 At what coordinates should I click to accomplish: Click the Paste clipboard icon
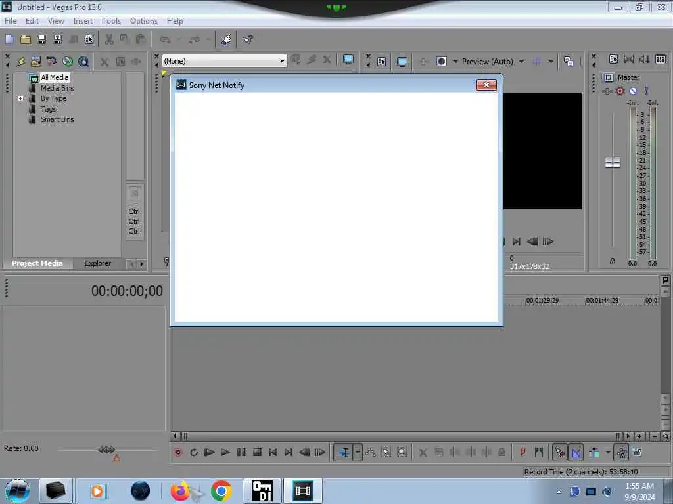pos(141,39)
